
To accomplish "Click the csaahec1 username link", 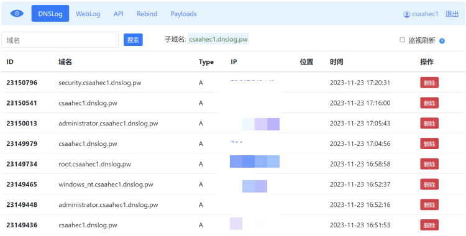I will (425, 14).
